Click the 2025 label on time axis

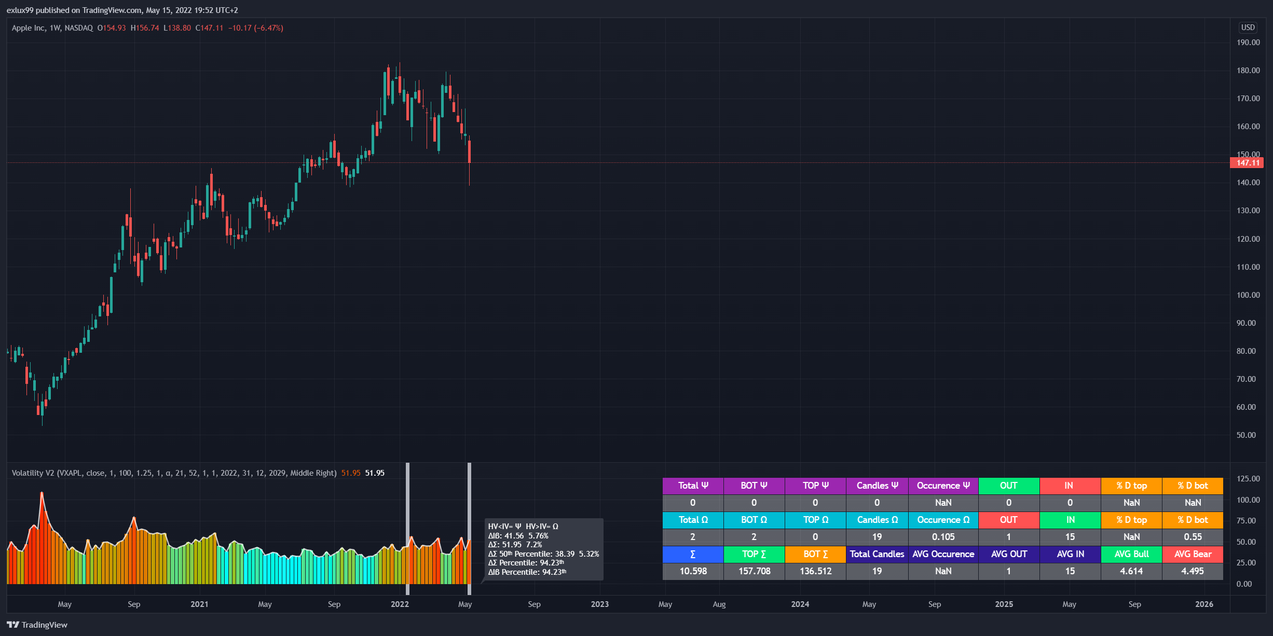[x=1004, y=604]
